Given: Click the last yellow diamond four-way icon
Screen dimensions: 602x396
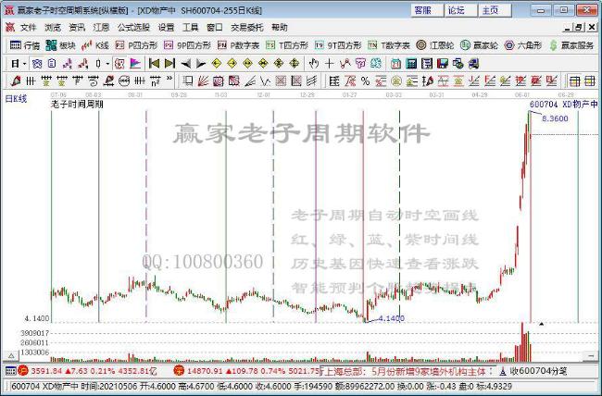Looking at the screenshot, I should (295, 64).
